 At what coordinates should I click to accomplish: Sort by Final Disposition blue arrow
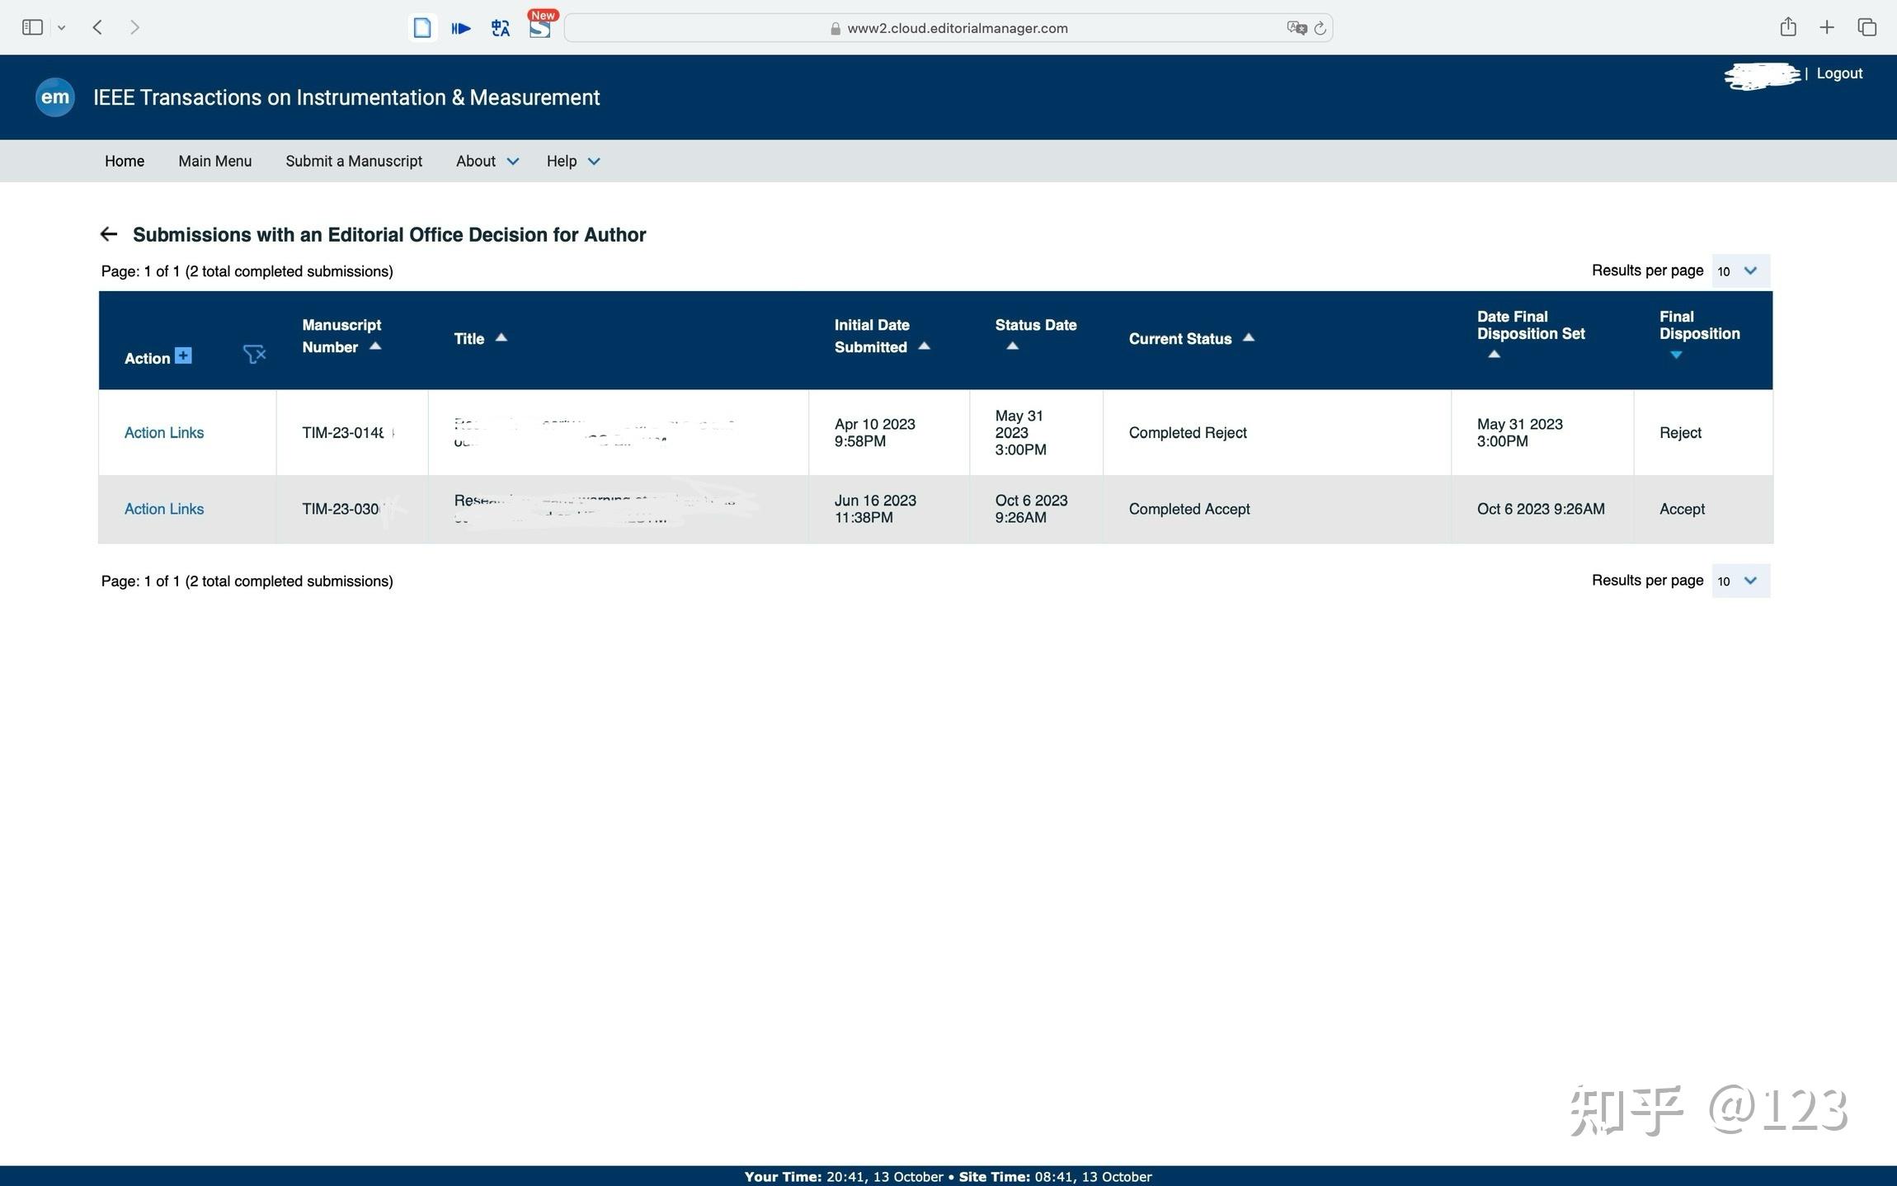[x=1675, y=355]
